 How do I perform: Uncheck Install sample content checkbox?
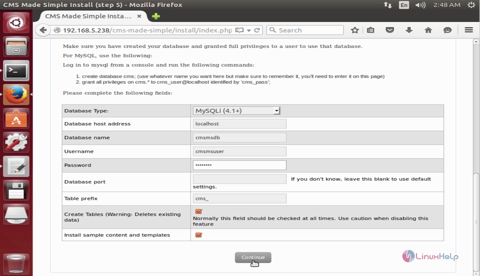point(199,235)
